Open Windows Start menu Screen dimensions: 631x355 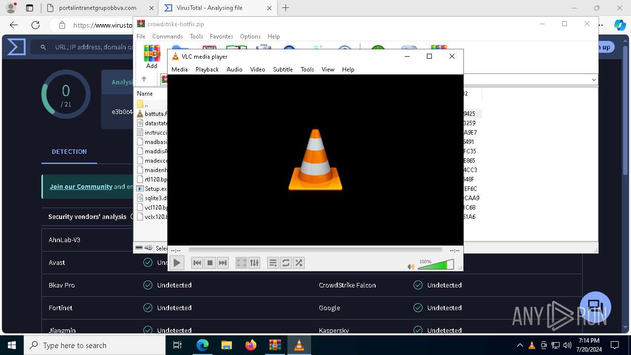[12, 345]
